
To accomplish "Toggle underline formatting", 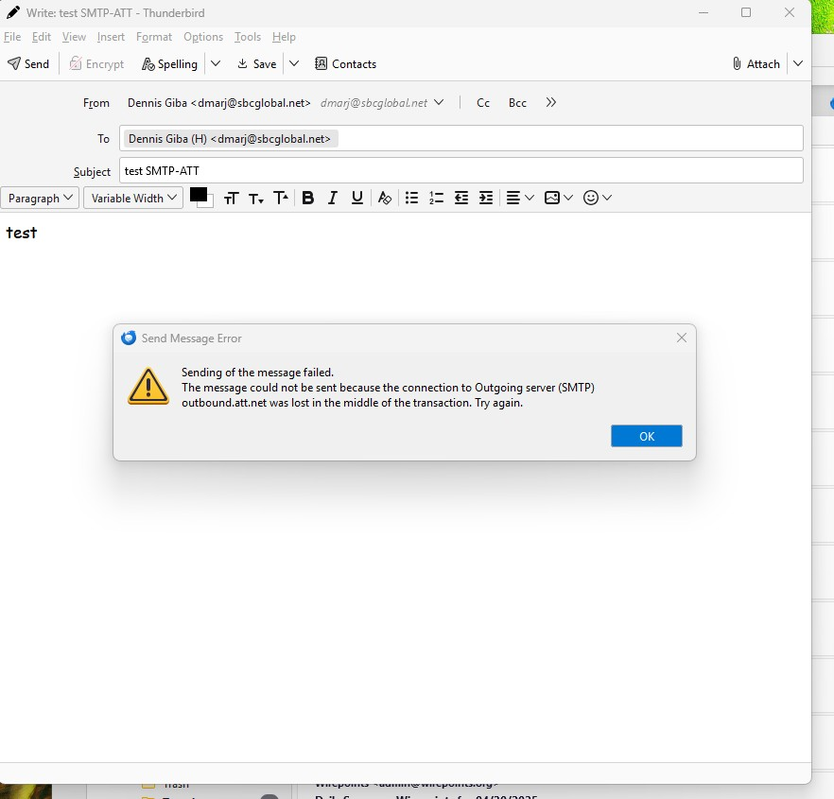I will (357, 198).
